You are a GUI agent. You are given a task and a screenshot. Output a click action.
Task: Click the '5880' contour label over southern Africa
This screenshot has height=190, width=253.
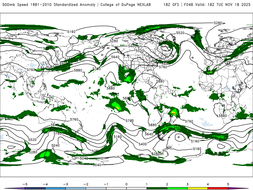tap(223, 116)
